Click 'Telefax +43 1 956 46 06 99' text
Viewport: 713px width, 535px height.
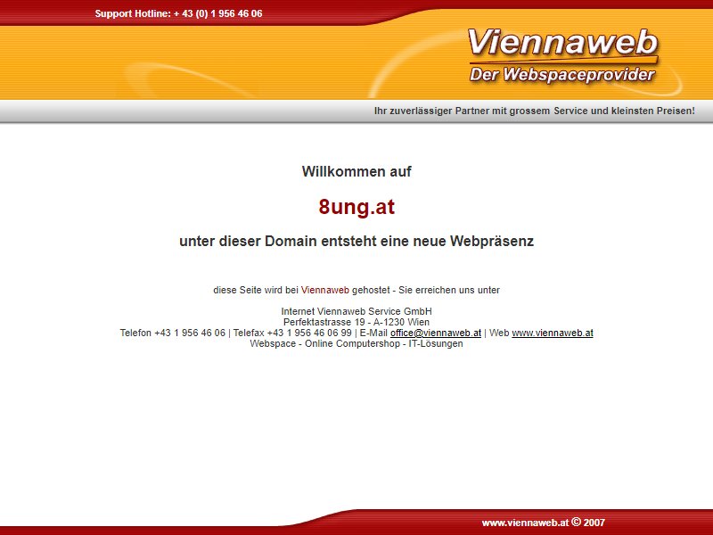pos(292,333)
